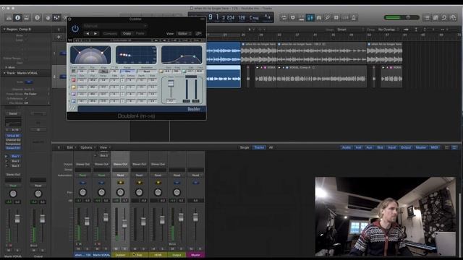Image resolution: width=463 pixels, height=260 pixels.
Task: Enable Cycle mode button
Action: 284,17
